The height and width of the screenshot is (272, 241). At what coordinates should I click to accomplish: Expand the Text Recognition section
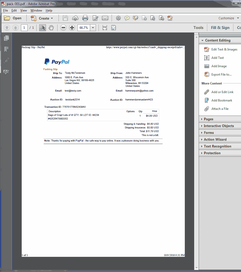click(220, 146)
